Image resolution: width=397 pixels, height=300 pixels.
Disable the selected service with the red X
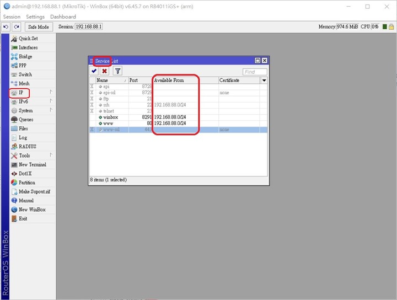(104, 71)
